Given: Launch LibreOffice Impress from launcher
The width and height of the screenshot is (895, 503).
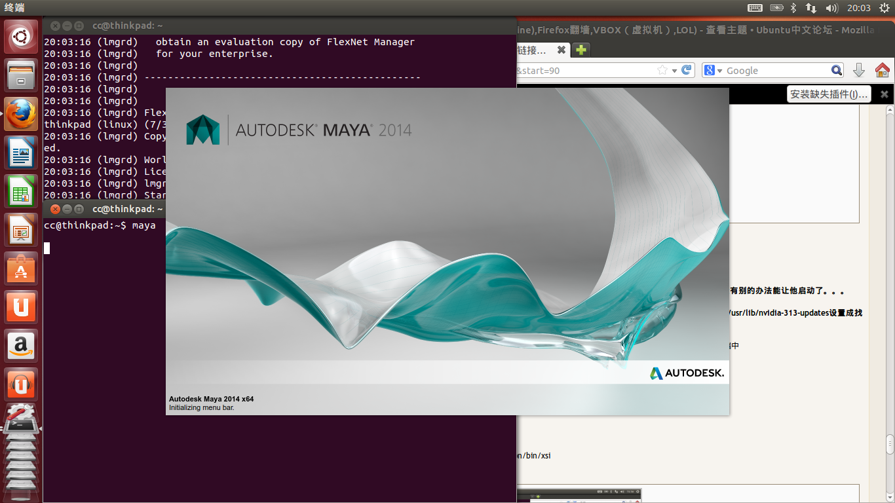Looking at the screenshot, I should click(x=21, y=229).
